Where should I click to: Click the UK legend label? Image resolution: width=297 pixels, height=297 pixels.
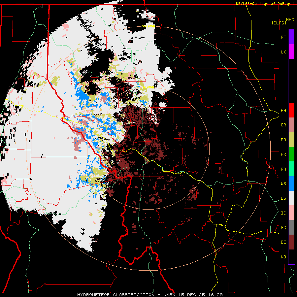click(x=283, y=52)
